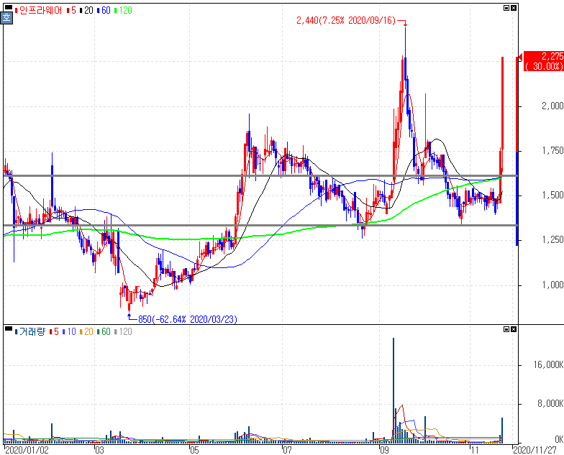Maximize the volume (거래량) pane
564x455 pixels.
(506, 329)
